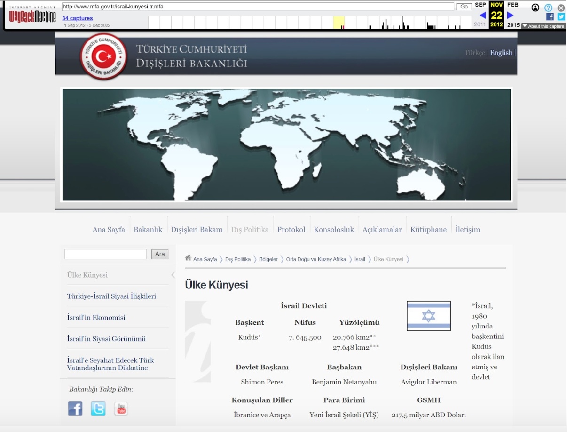567x432 pixels.
Task: Open the İletişim menu item
Action: 467,230
